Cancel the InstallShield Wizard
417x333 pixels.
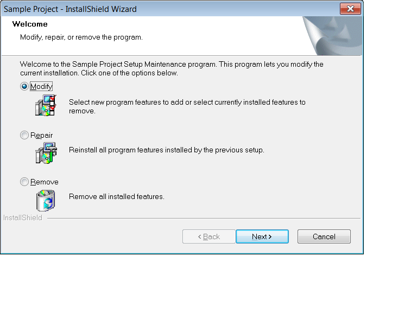[x=324, y=236]
